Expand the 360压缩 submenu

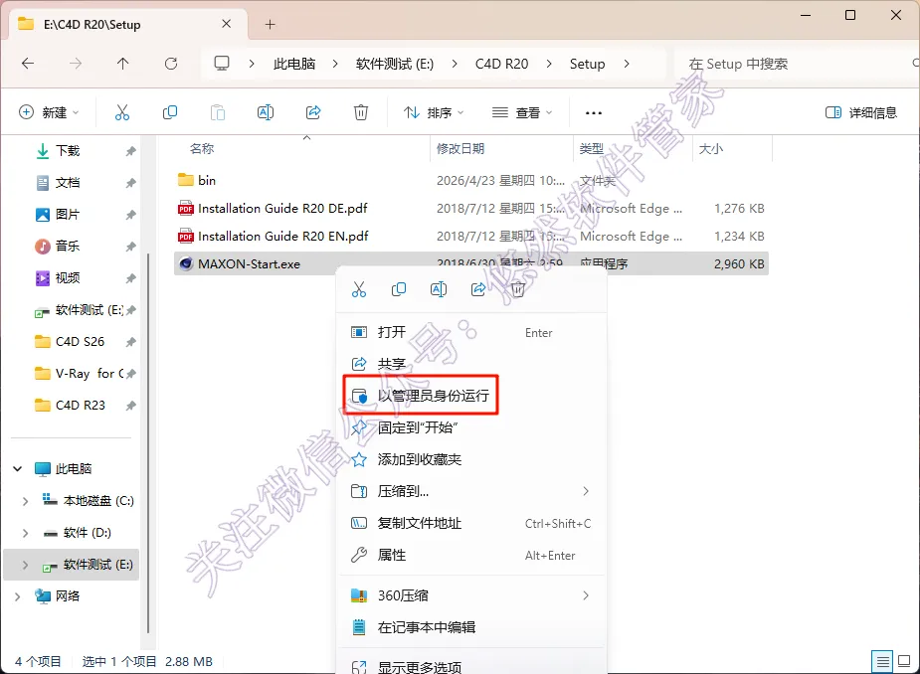[x=586, y=595]
